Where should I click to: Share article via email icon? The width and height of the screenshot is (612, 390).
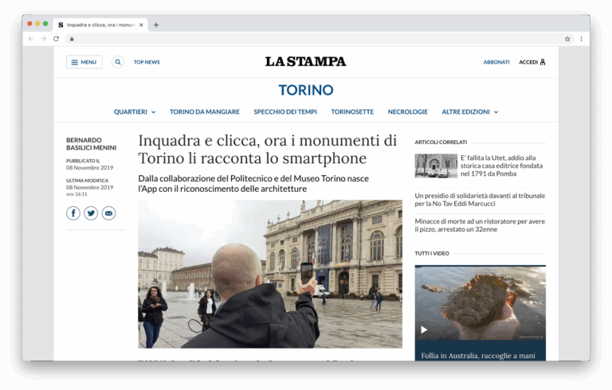108,213
